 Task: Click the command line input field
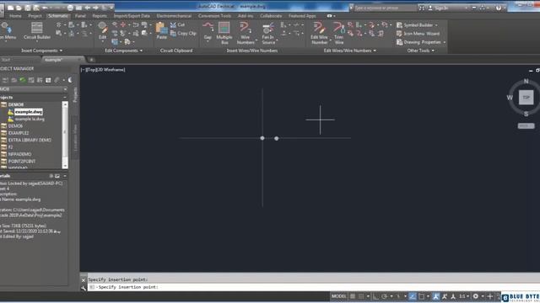point(313,287)
